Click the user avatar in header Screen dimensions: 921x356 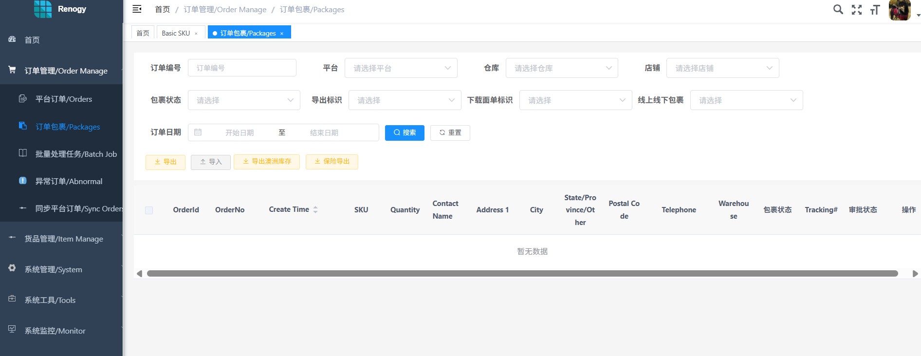[900, 10]
